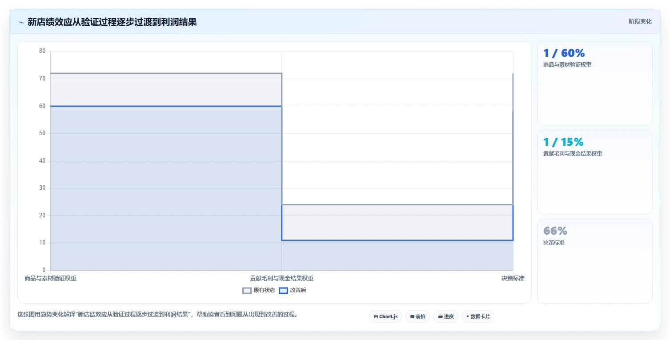Viewport: 670px width, 340px height.
Task: Click the description text below the chart
Action: (157, 315)
